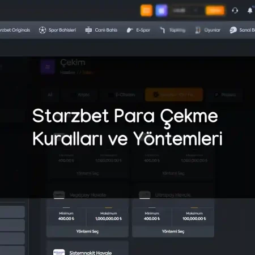Select the highlighted orange withdrawal tab

[174, 95]
